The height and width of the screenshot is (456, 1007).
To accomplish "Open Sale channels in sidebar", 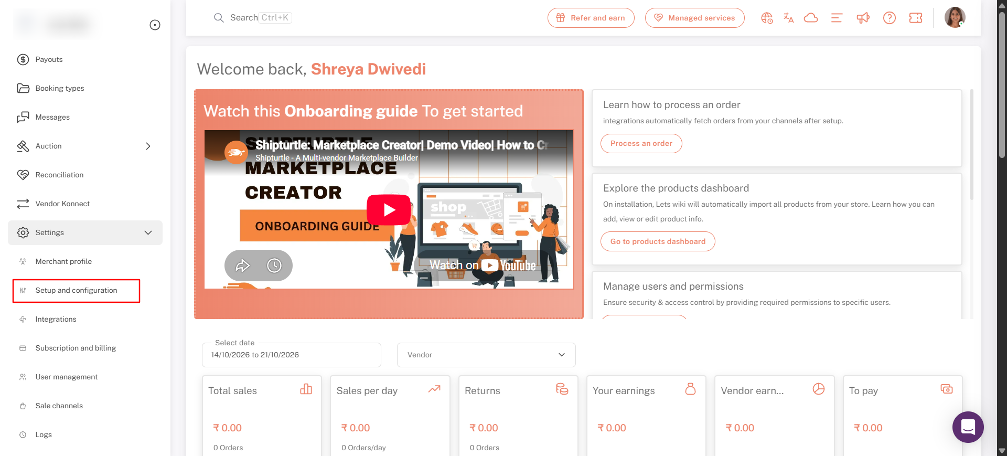I will 85,406.
